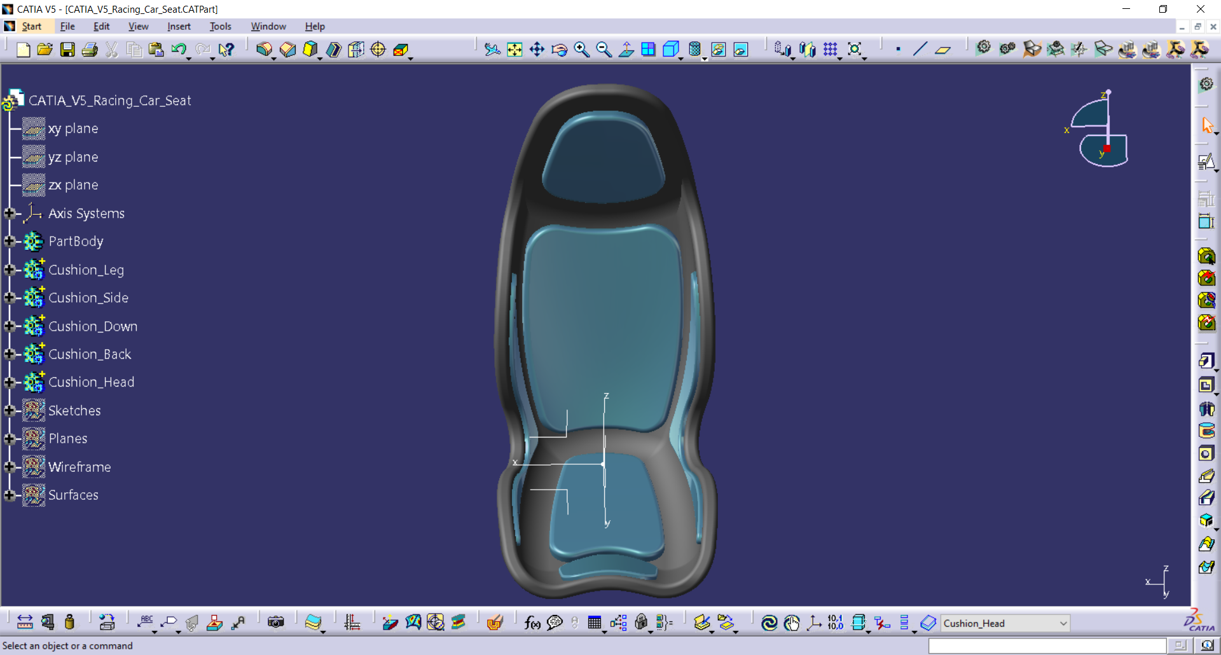Screen dimensions: 1221x655
Task: Expand the Sketches node
Action: pyautogui.click(x=10, y=411)
